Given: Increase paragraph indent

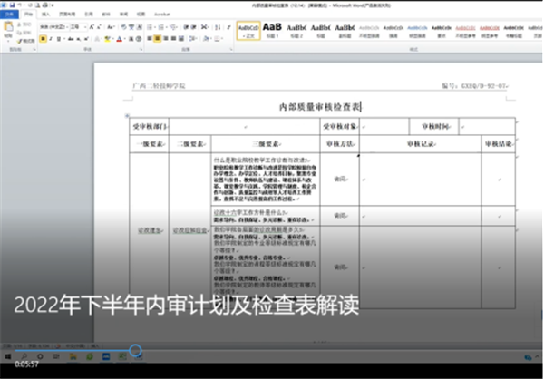Looking at the screenshot, I should point(194,27).
